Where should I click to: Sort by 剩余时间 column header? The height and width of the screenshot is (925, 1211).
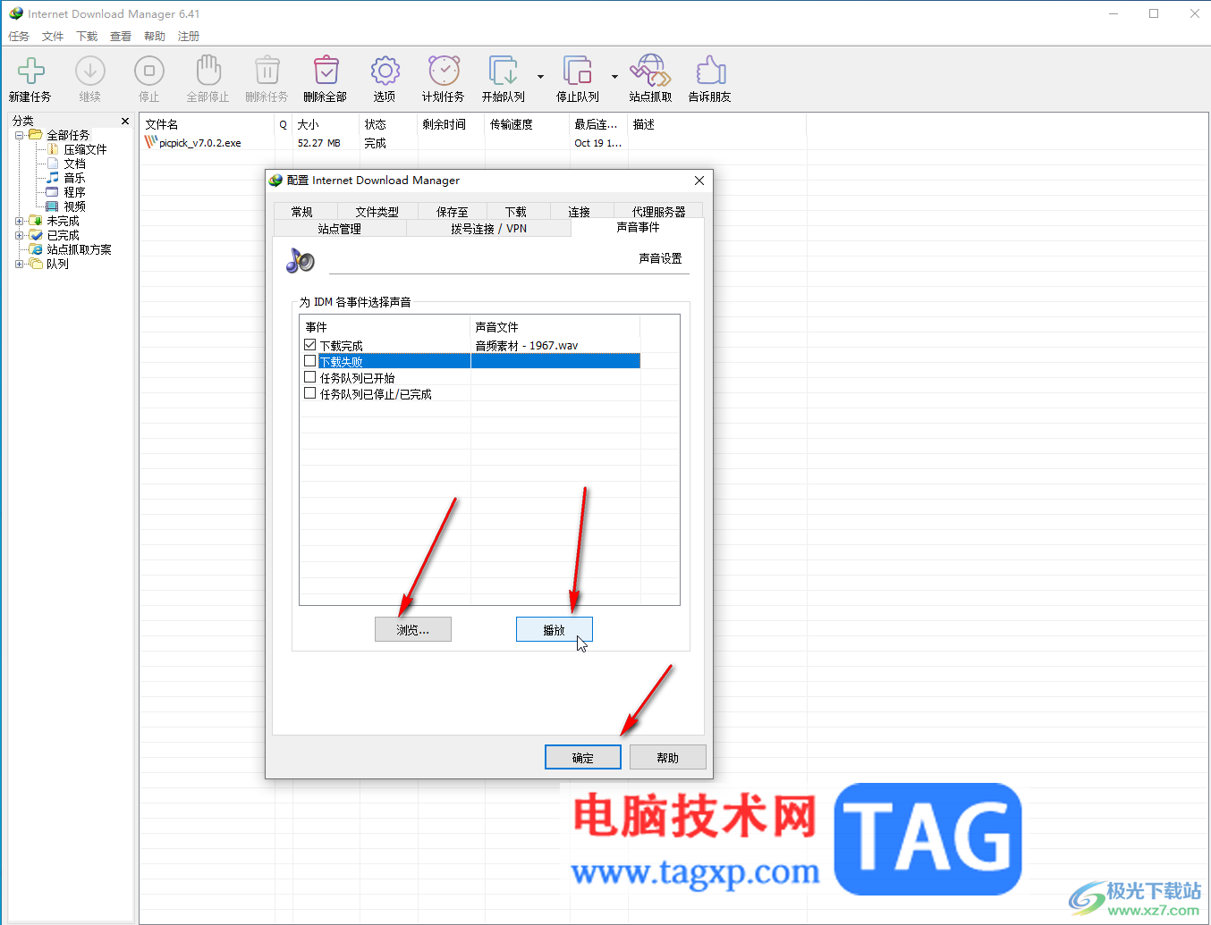pyautogui.click(x=452, y=124)
